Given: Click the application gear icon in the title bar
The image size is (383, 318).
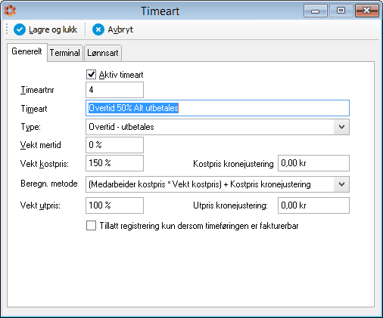Looking at the screenshot, I should click(x=10, y=11).
